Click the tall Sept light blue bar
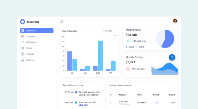This screenshot has width=198, height=109. pyautogui.click(x=101, y=56)
